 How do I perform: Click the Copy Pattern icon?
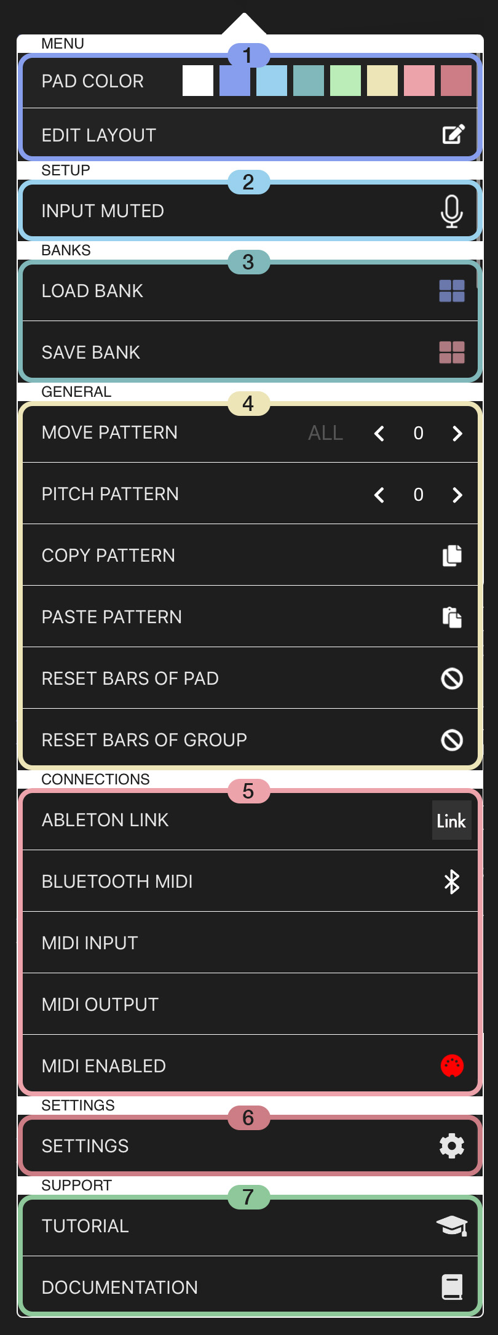click(x=452, y=556)
